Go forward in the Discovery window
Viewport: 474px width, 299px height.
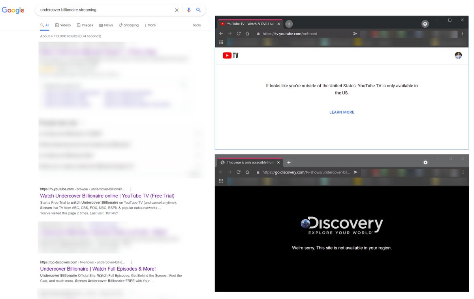(x=230, y=172)
